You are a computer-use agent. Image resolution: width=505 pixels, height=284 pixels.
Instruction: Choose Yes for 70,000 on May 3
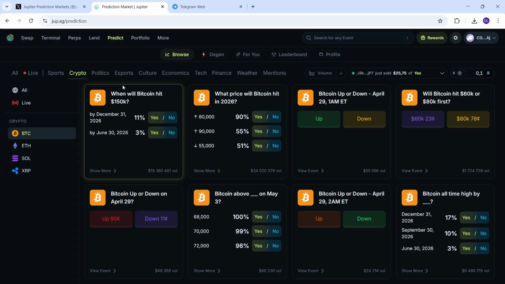point(258,231)
